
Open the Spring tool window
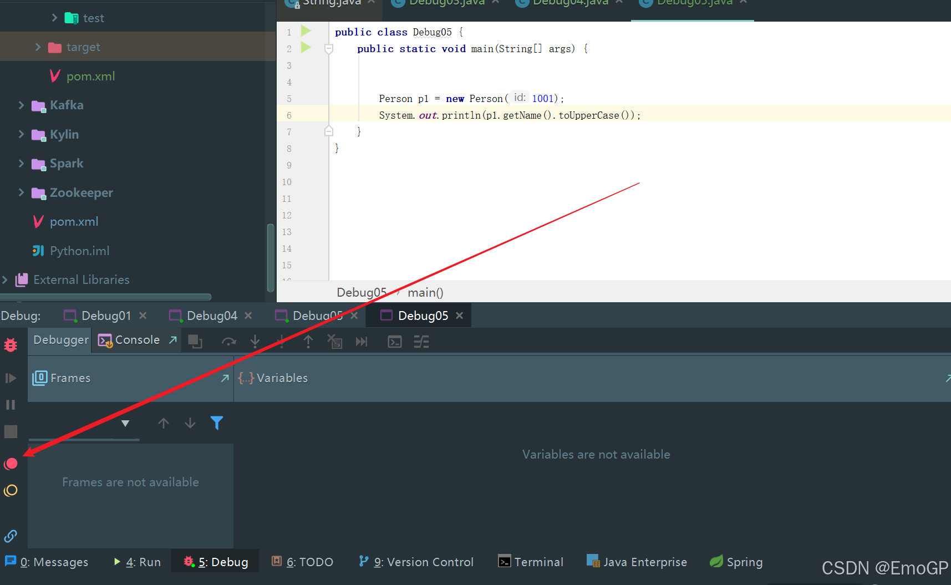(736, 562)
